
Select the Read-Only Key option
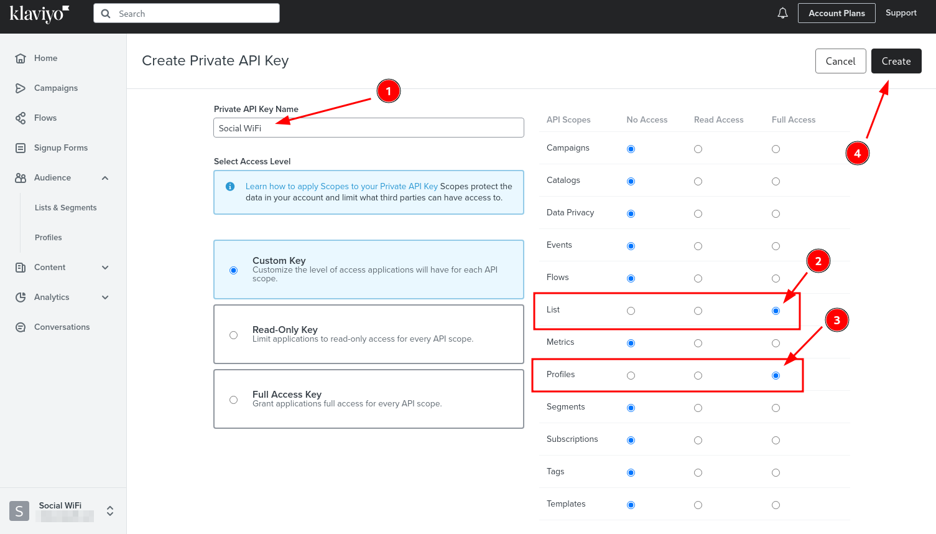(x=233, y=335)
